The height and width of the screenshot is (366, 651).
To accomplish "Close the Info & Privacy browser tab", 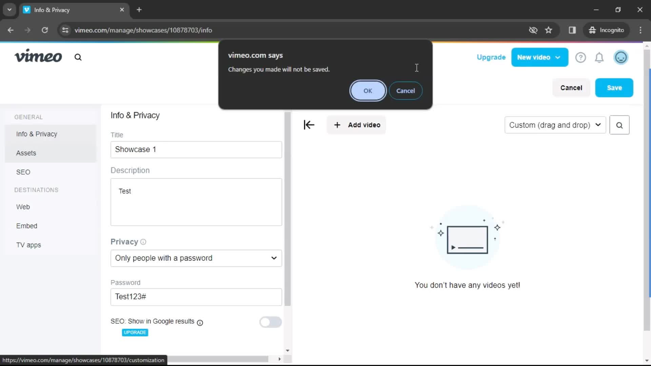I will click(x=122, y=10).
